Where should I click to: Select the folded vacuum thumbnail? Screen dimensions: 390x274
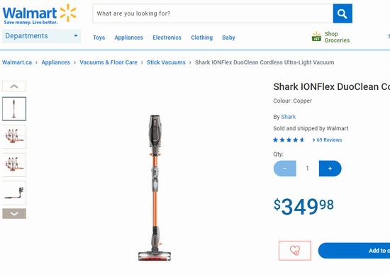tap(14, 193)
